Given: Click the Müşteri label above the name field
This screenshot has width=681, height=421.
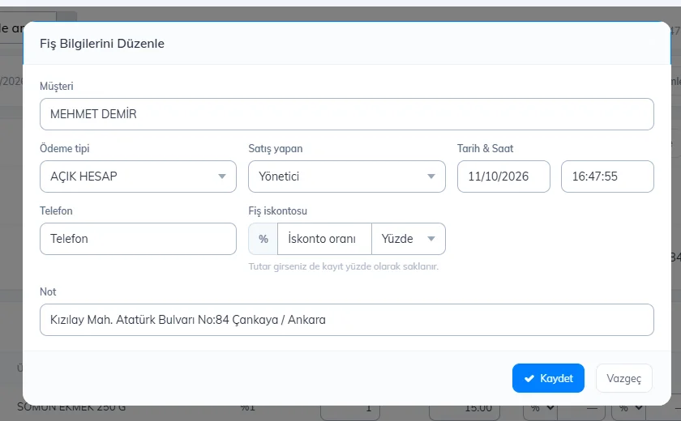Looking at the screenshot, I should click(x=57, y=86).
